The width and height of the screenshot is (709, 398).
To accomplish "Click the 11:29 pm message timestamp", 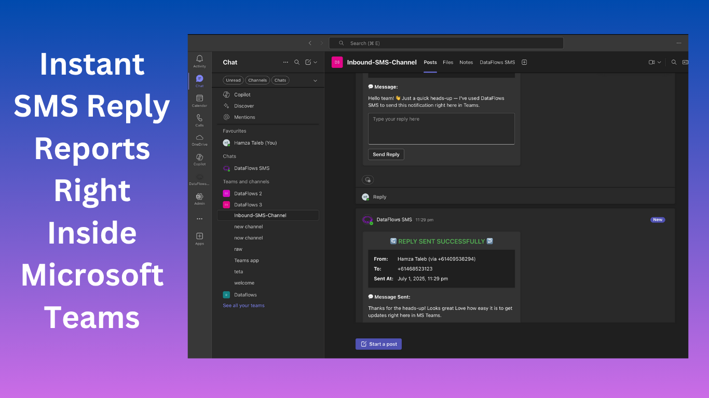I will [424, 220].
